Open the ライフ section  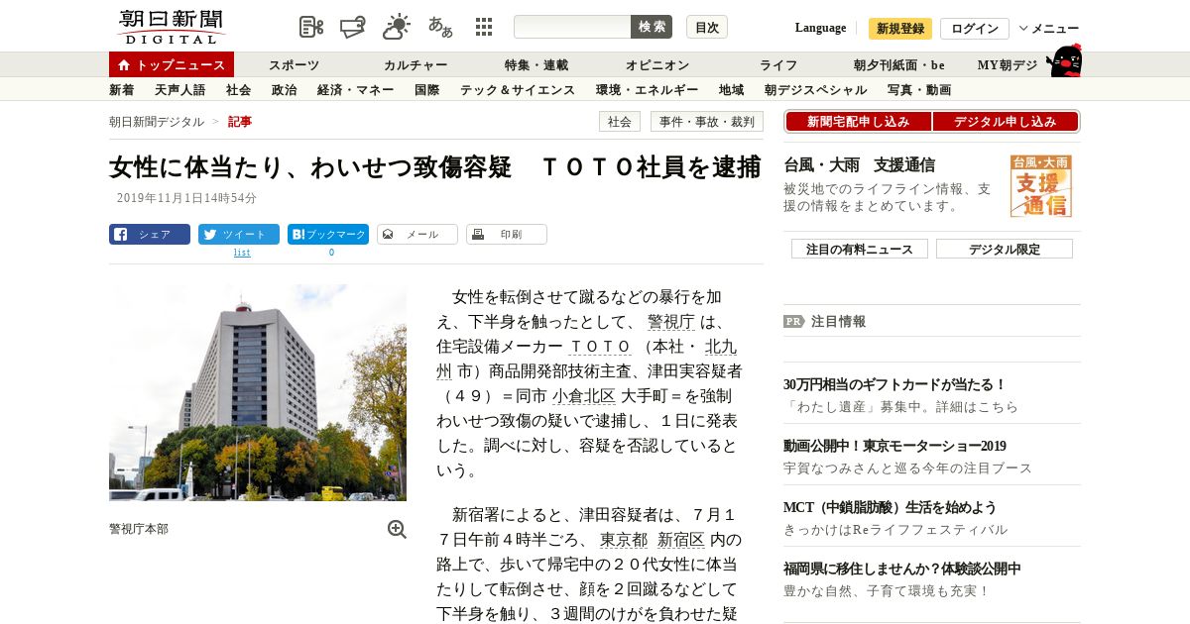(778, 65)
